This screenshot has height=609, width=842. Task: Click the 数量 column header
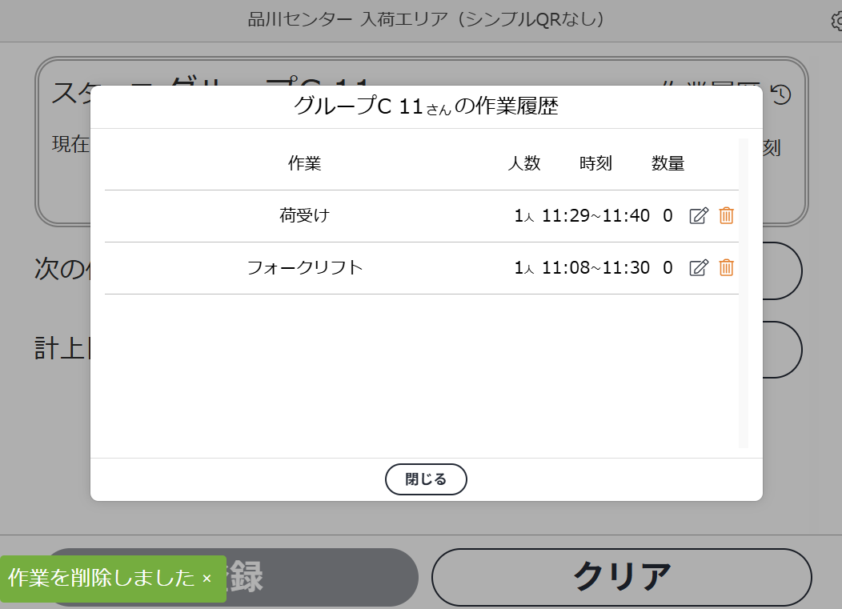(x=668, y=163)
